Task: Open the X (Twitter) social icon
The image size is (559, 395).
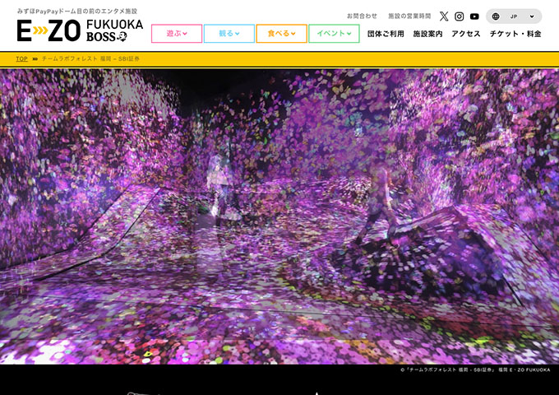Action: (444, 16)
